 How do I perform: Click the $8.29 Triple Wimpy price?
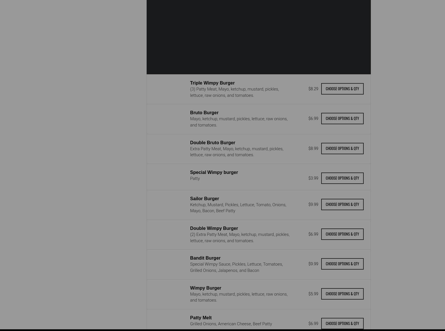(313, 89)
